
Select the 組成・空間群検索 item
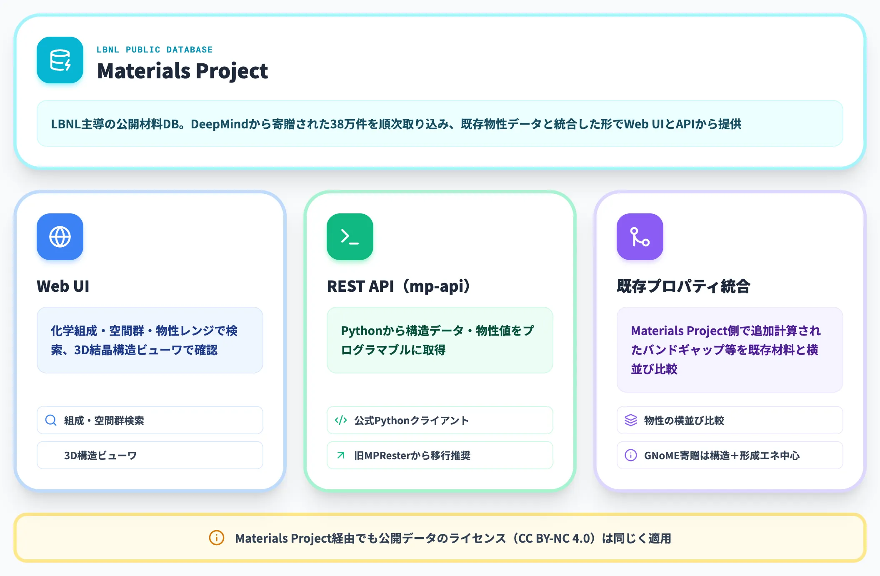point(150,420)
